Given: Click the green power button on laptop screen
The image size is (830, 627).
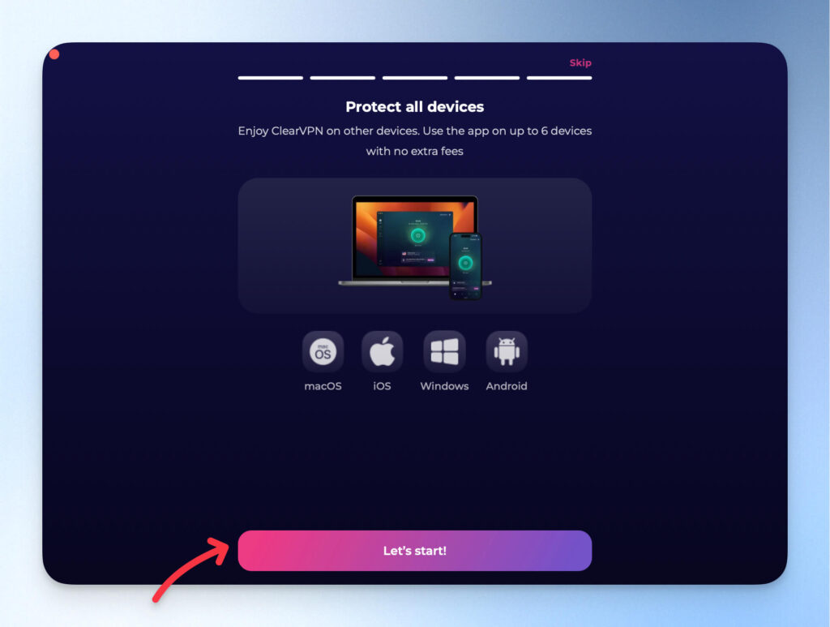Looking at the screenshot, I should [417, 234].
